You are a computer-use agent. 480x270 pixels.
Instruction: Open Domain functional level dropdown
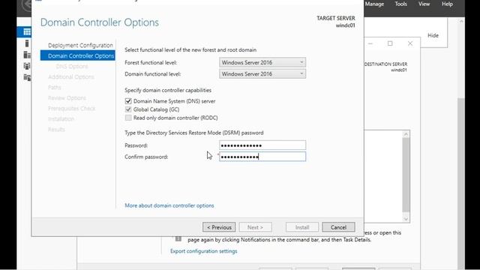262,73
